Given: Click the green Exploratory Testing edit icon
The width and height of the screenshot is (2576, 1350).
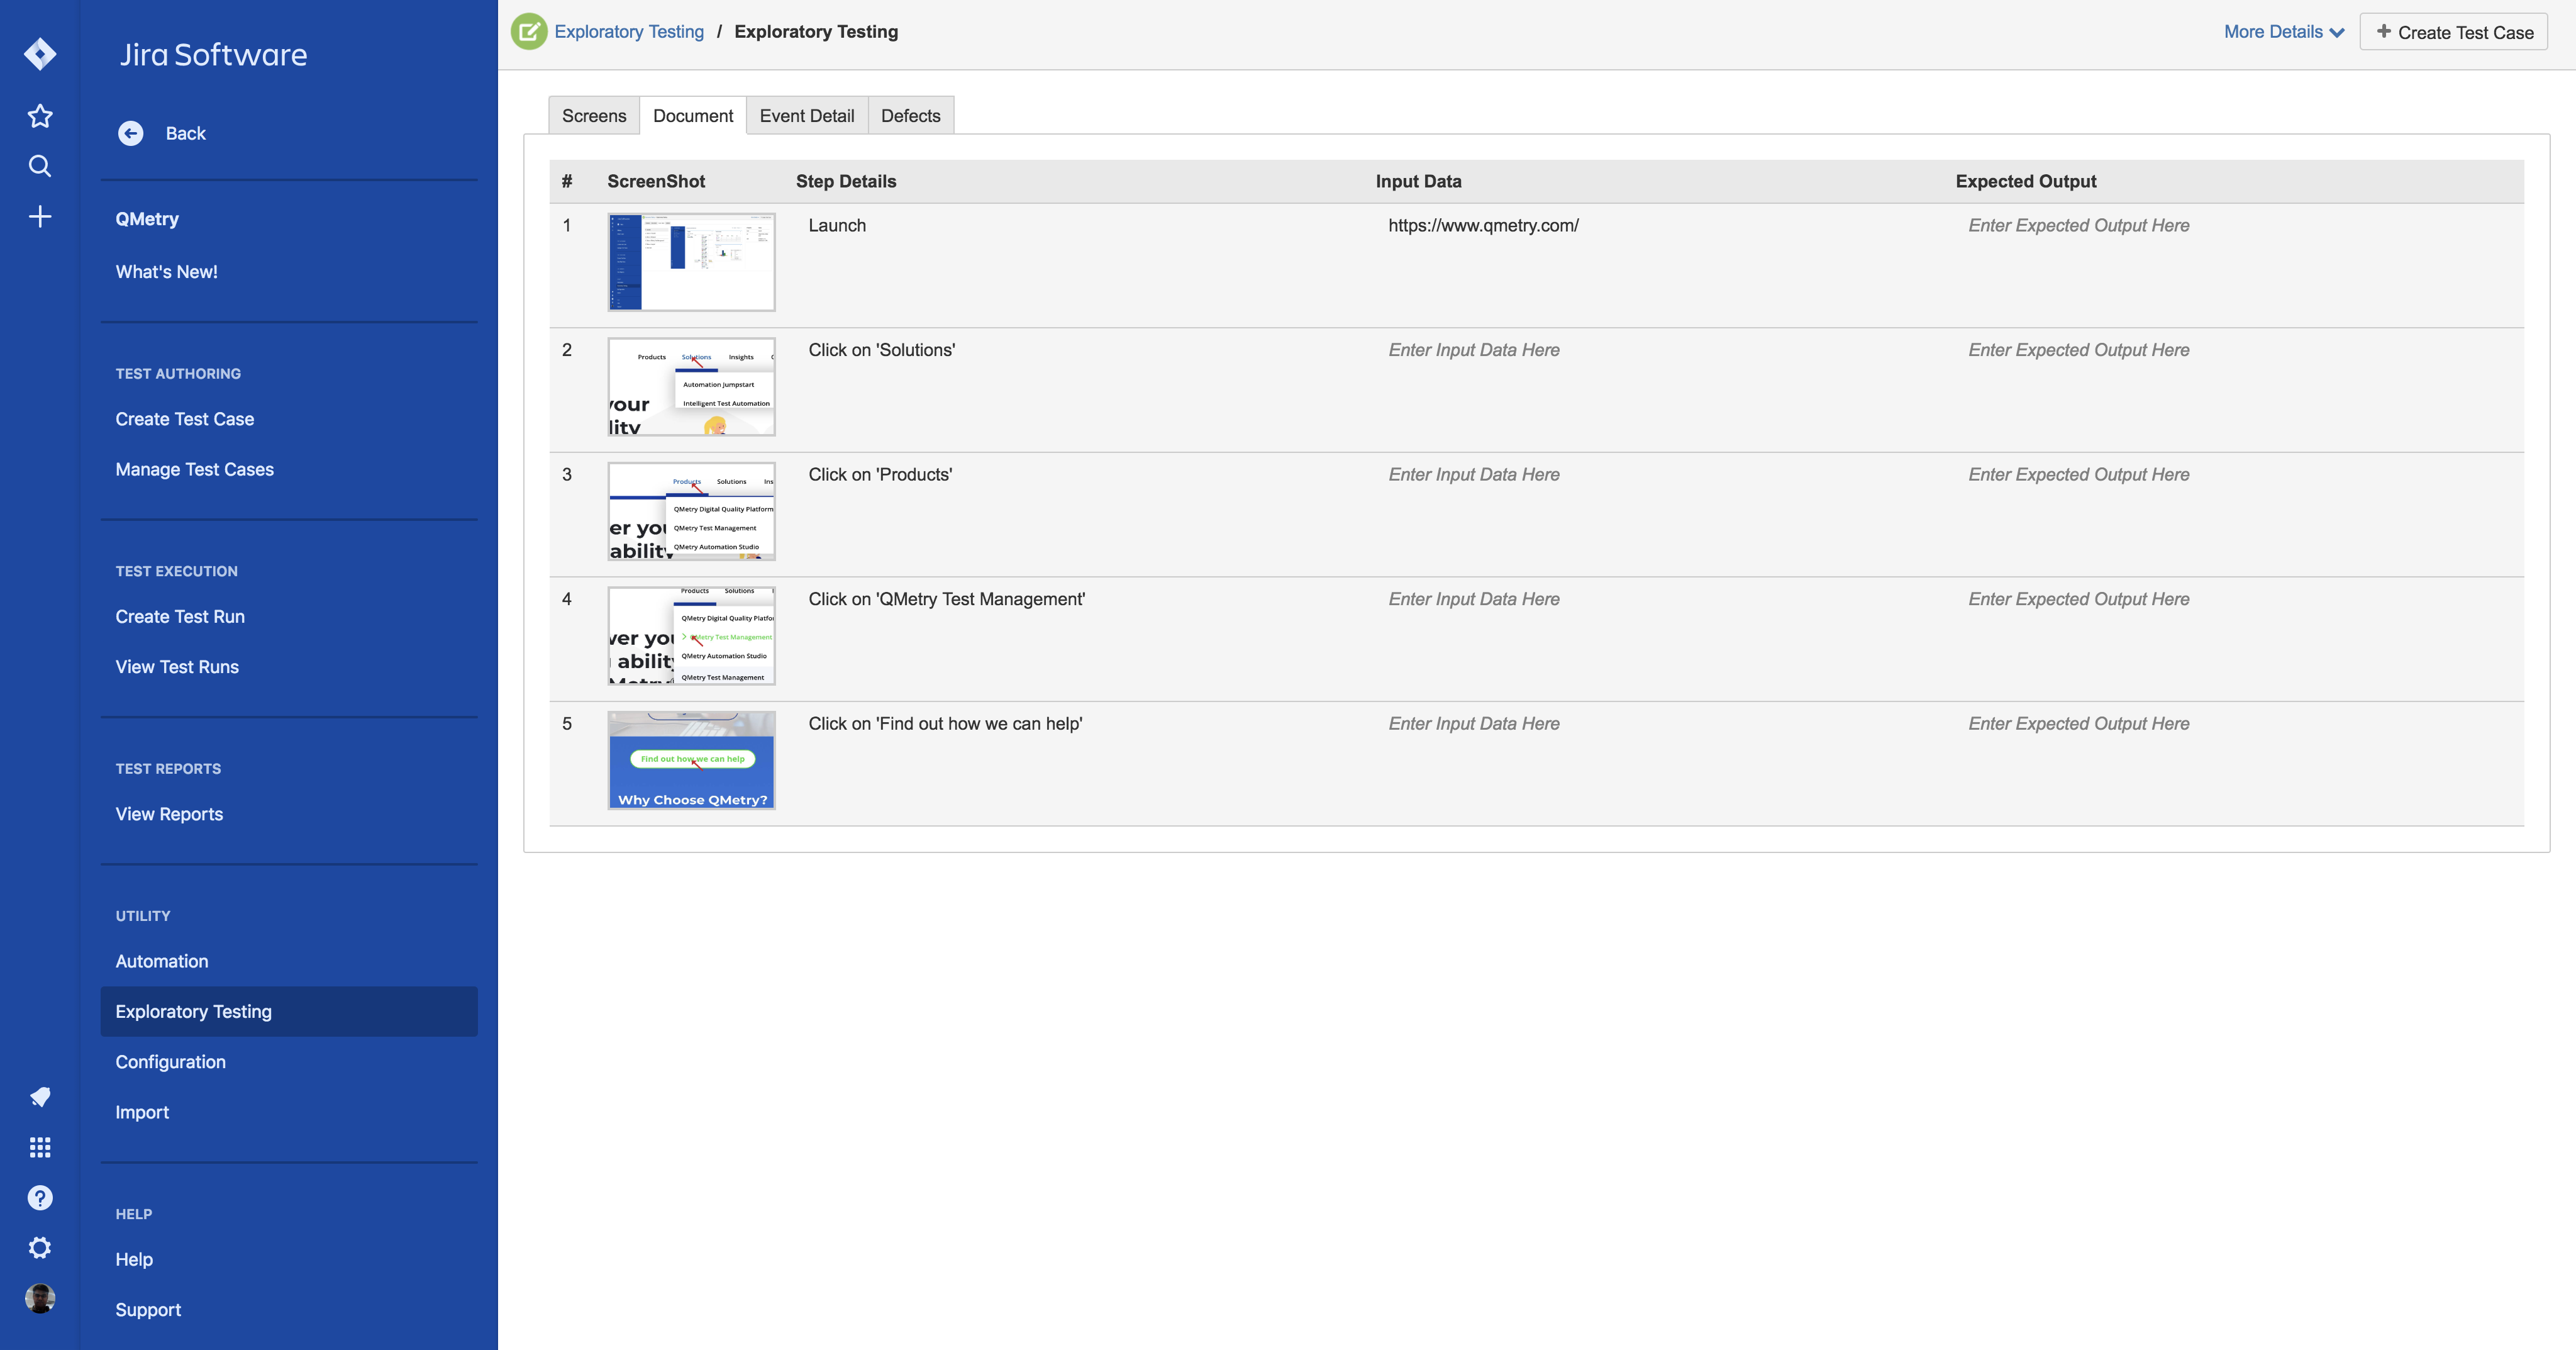Looking at the screenshot, I should coord(529,32).
